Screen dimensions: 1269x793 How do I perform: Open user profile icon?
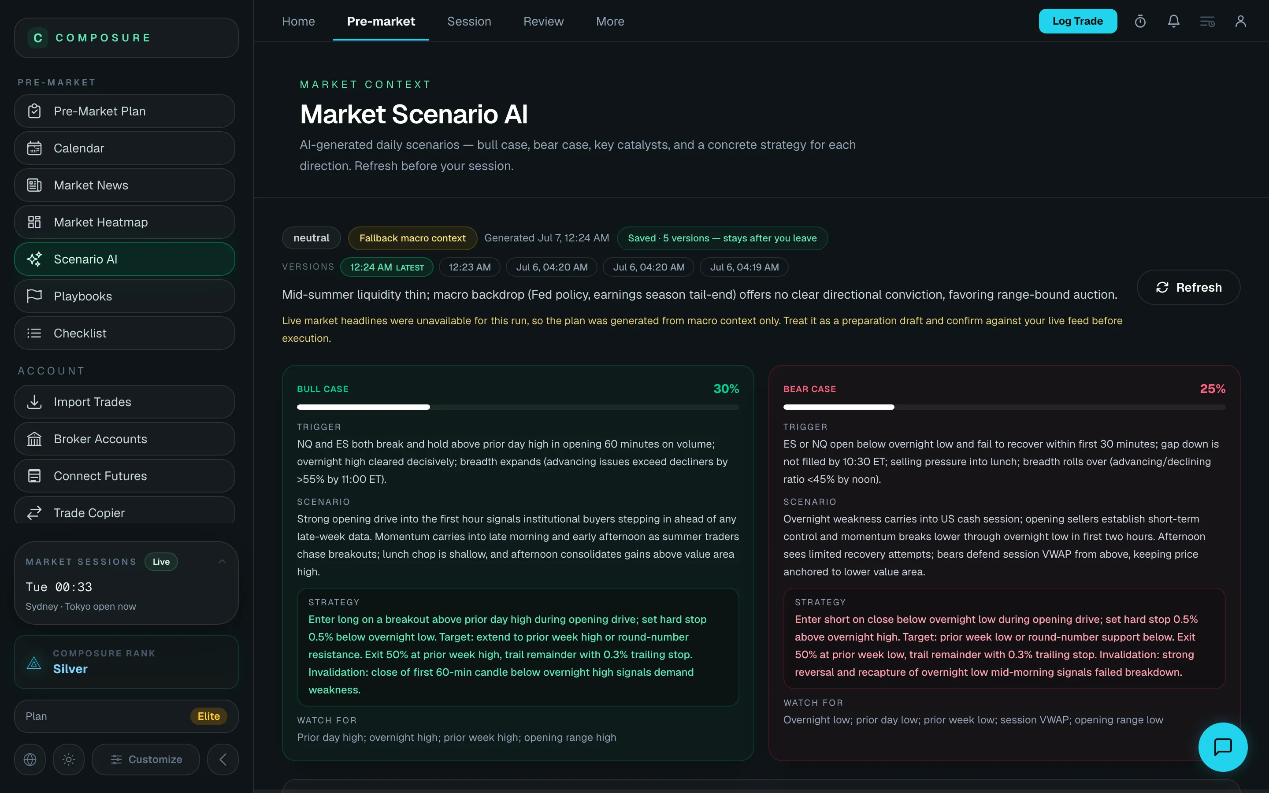tap(1241, 22)
